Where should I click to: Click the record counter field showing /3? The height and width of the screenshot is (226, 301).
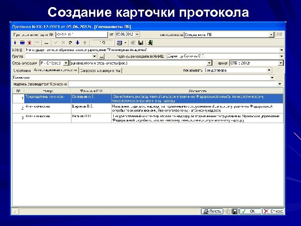click(102, 43)
